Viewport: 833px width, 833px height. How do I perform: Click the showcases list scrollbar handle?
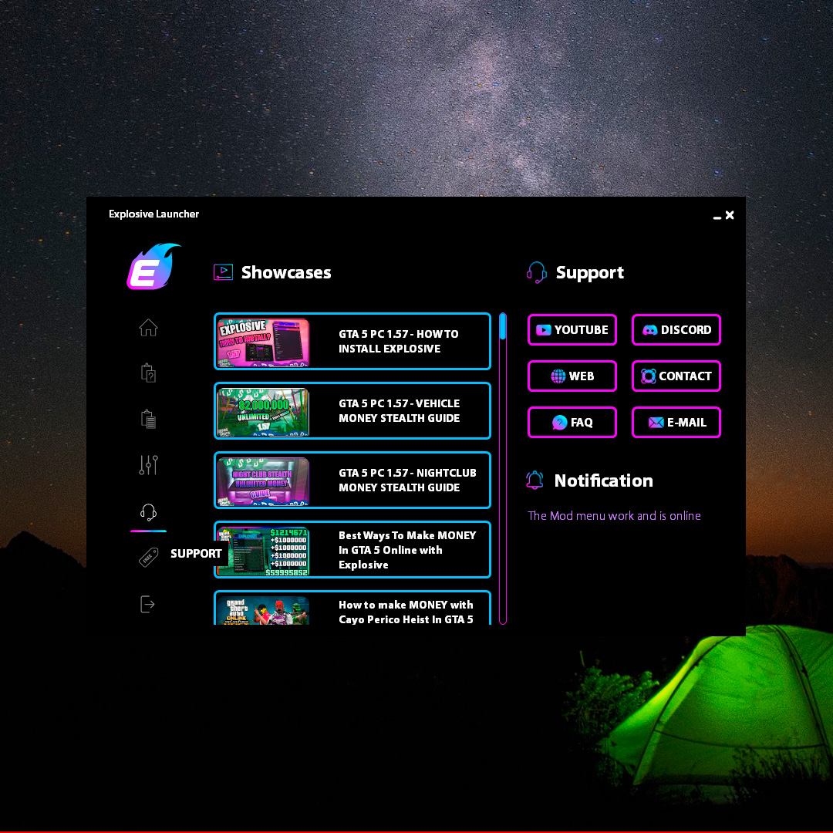click(x=503, y=327)
